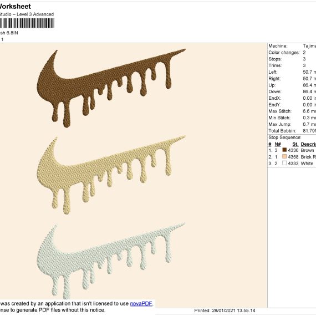Click the Machine property label
The height and width of the screenshot is (316, 316).
(278, 46)
